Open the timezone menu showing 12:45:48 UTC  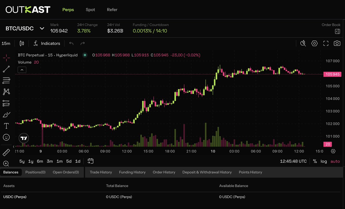click(x=293, y=161)
